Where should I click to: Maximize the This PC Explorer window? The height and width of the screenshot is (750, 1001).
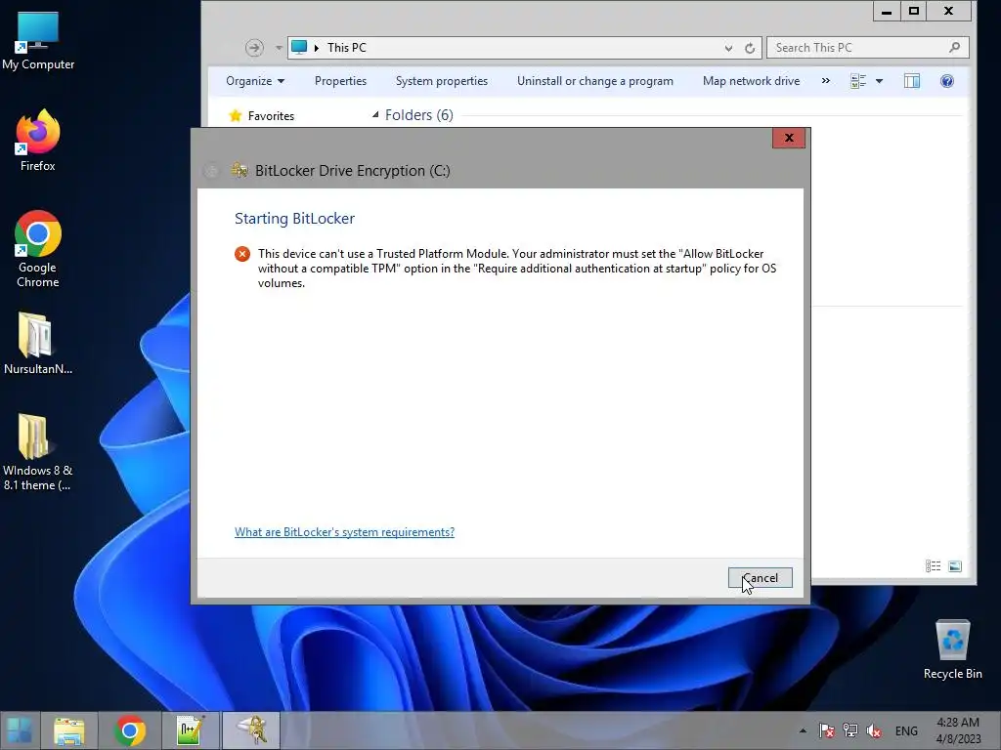(x=914, y=11)
